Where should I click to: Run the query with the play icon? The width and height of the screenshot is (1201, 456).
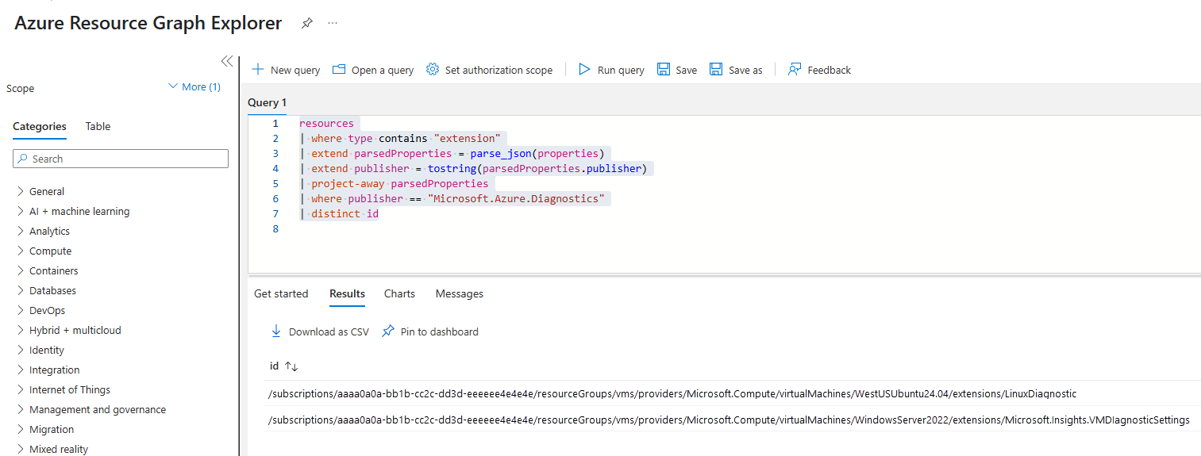(x=585, y=70)
